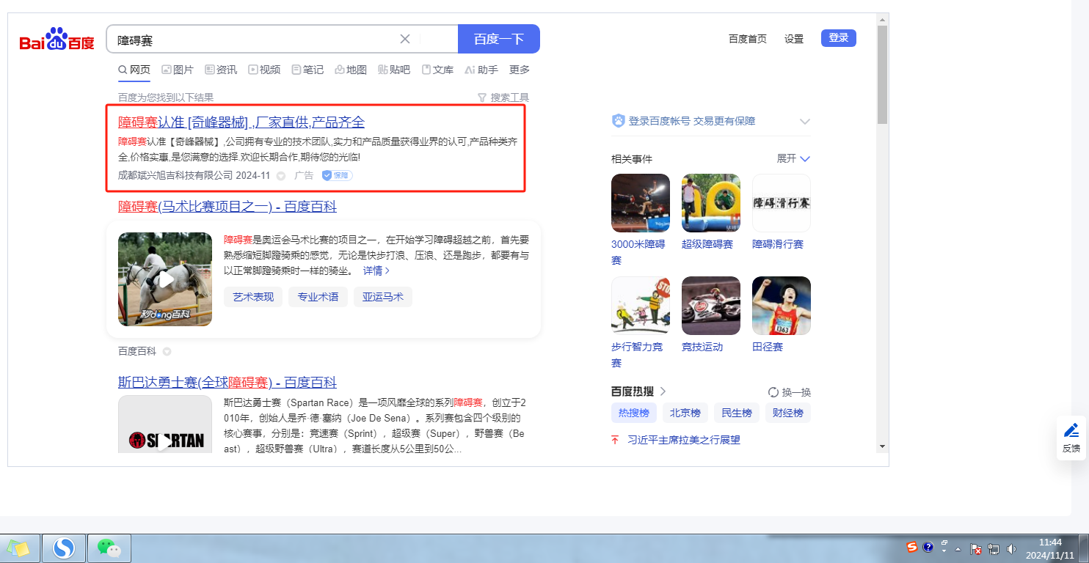Show hidden system tray icons
The width and height of the screenshot is (1089, 563).
coord(958,548)
